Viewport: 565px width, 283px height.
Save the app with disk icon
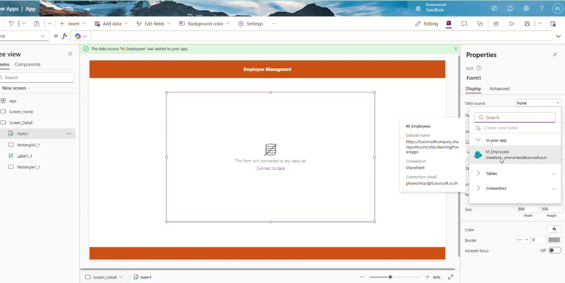(527, 23)
